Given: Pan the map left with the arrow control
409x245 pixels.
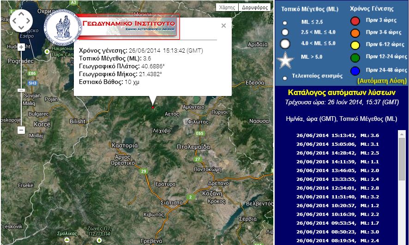Looking at the screenshot, I should coord(14,21).
